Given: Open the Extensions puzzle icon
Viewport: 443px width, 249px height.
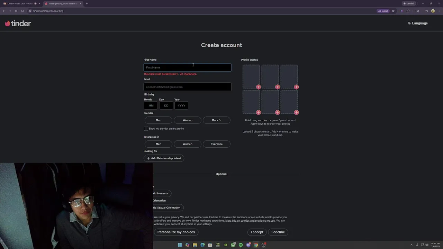Looking at the screenshot, I should (x=408, y=11).
